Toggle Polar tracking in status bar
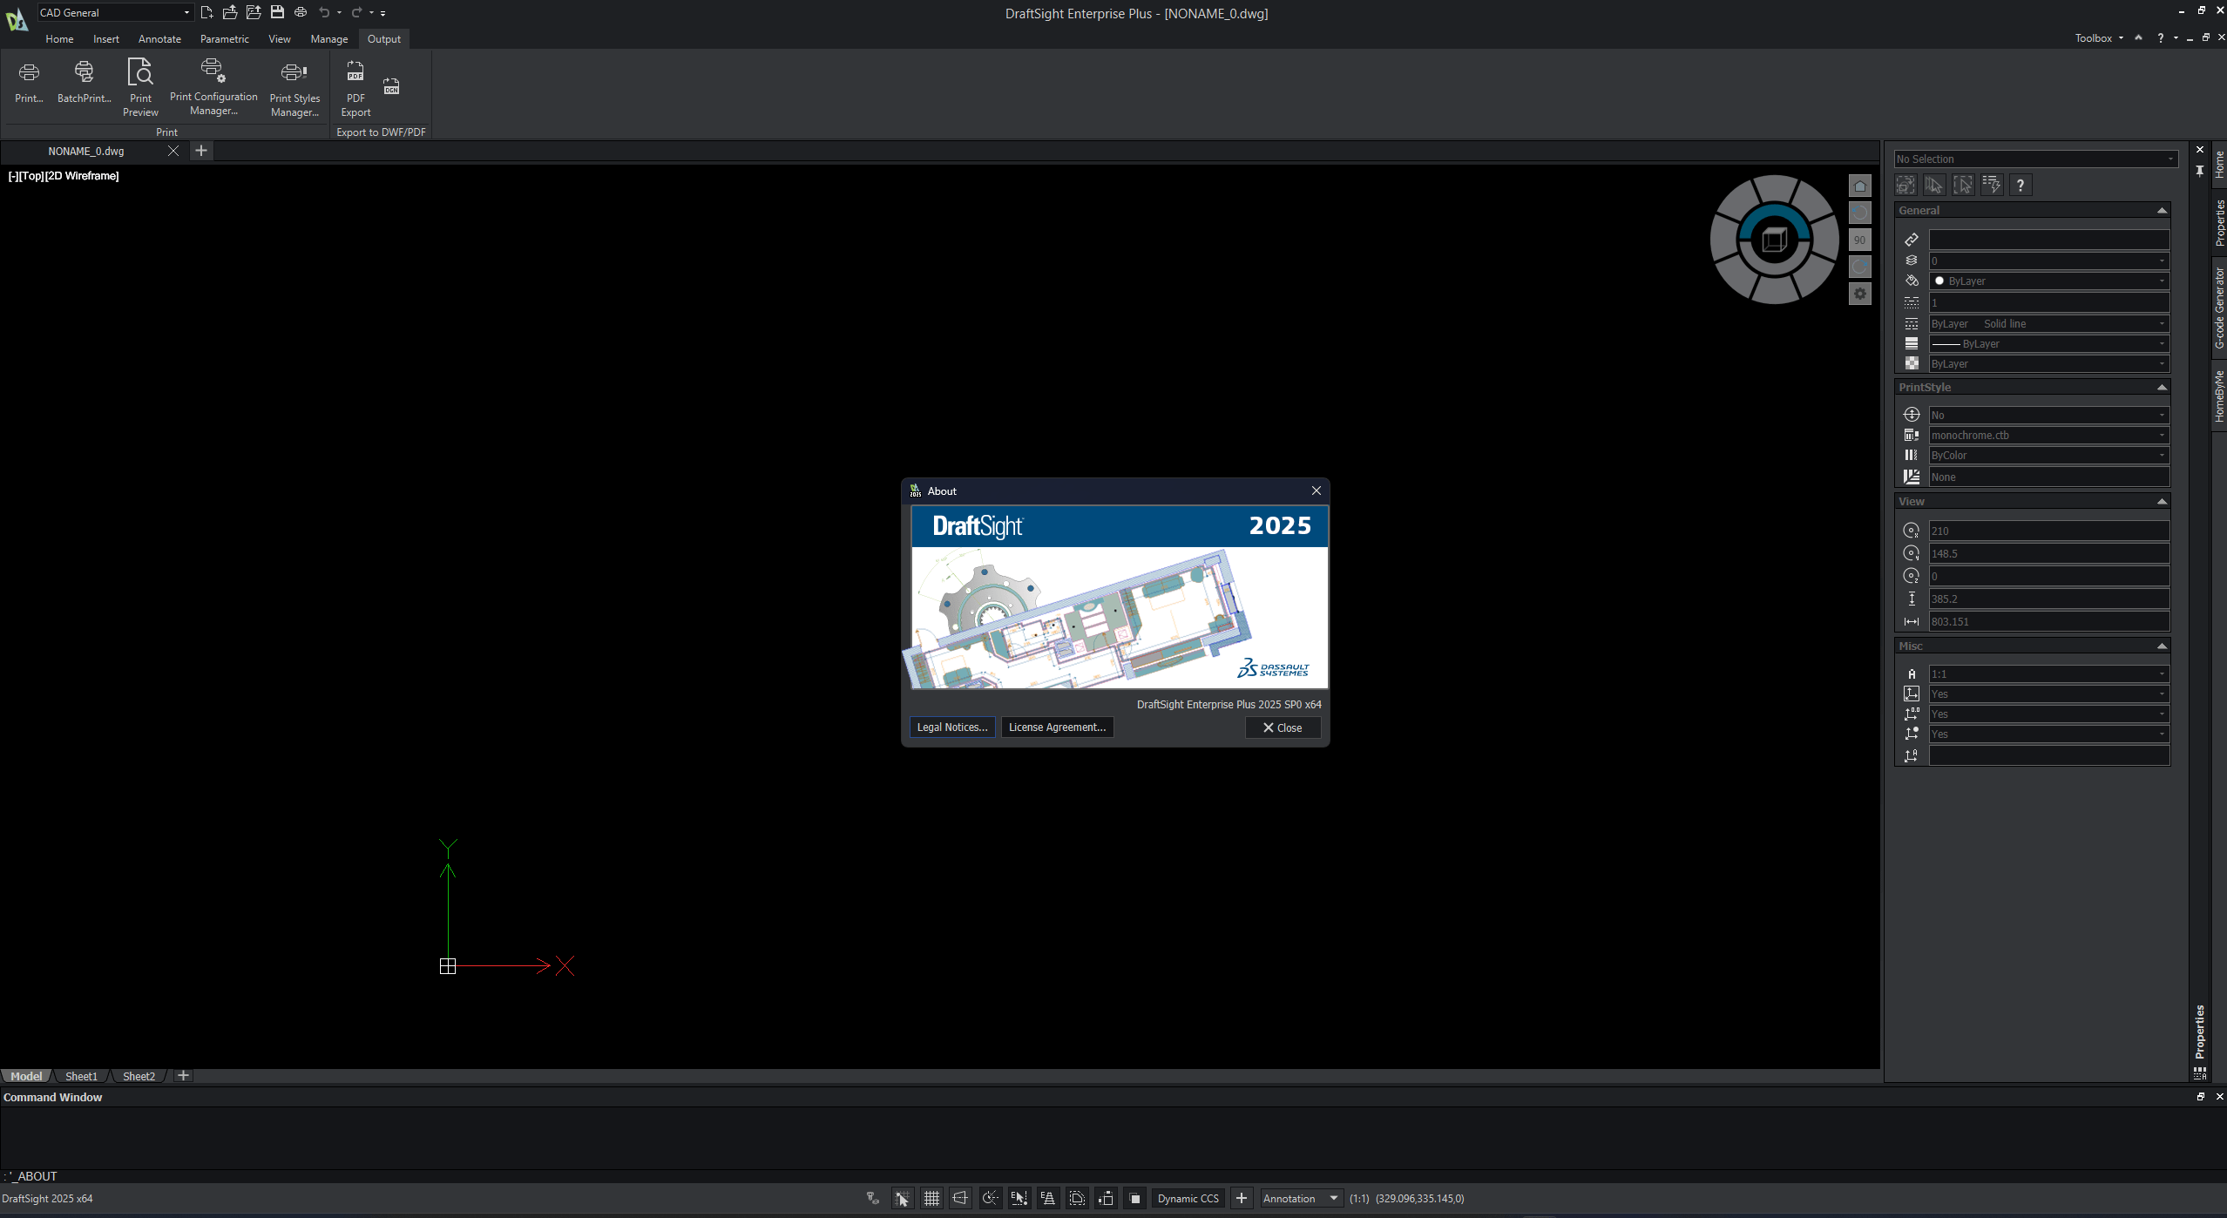 [990, 1198]
